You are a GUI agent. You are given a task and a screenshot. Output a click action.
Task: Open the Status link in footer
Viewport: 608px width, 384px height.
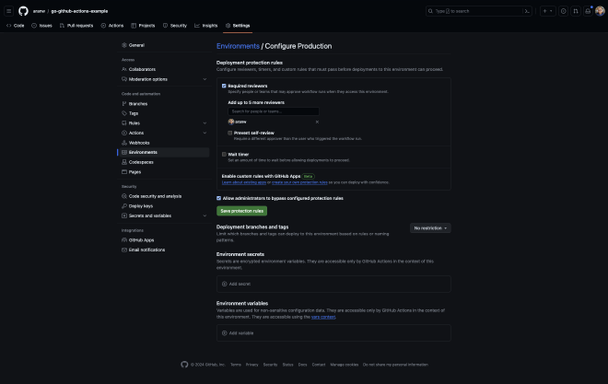click(x=287, y=365)
